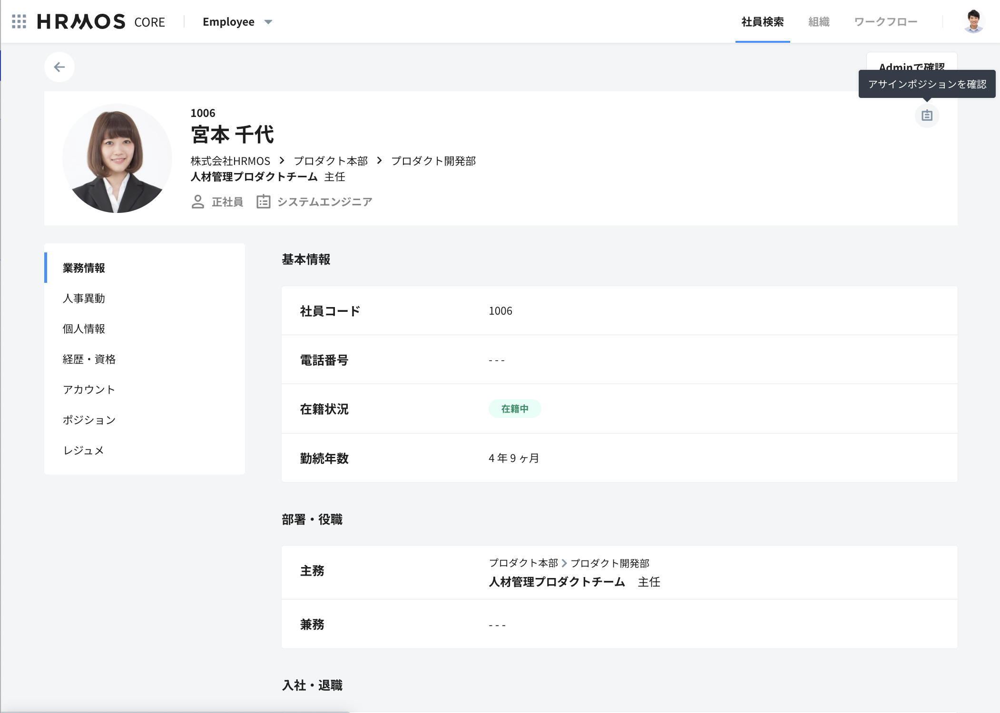Click the chevron after 株式会社HRMOS
1000x713 pixels.
[x=282, y=161]
